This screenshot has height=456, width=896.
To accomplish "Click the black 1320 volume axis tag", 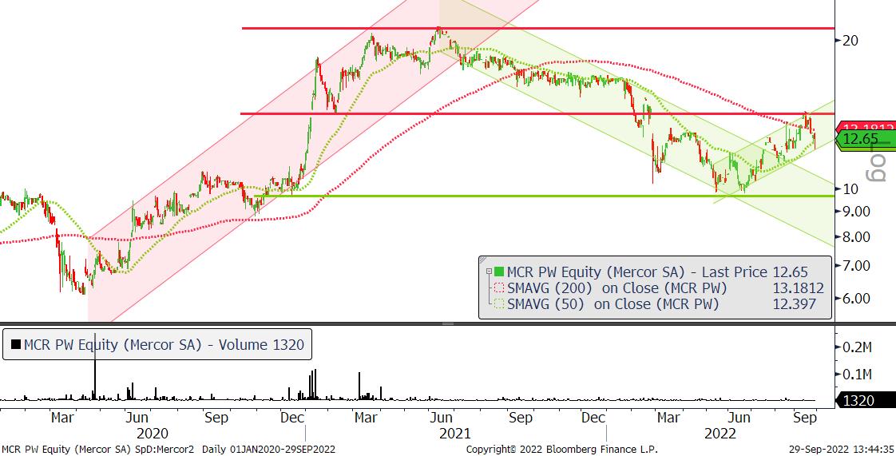I will coord(864,401).
